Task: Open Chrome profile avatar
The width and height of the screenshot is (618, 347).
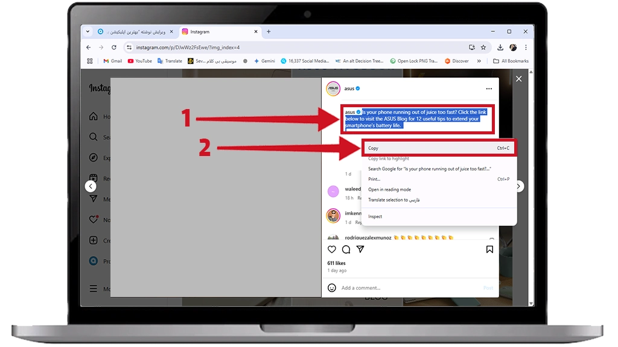Action: 513,48
